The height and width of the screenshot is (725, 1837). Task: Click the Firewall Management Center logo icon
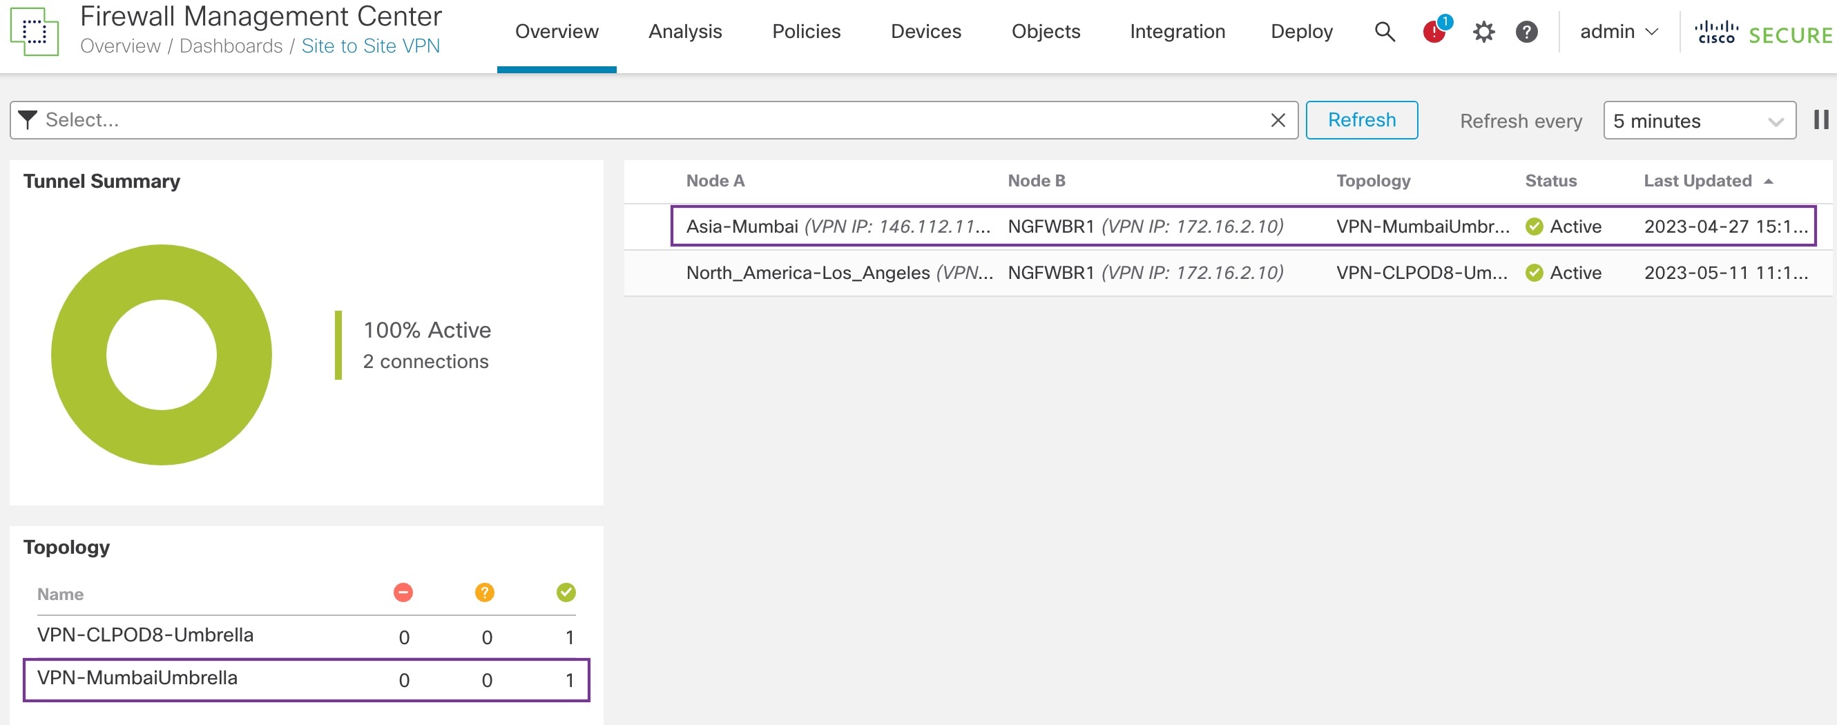pos(35,31)
